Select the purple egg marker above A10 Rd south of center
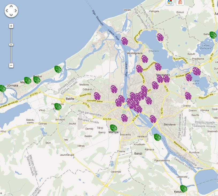This screenshot has width=218, height=196. [124, 118]
